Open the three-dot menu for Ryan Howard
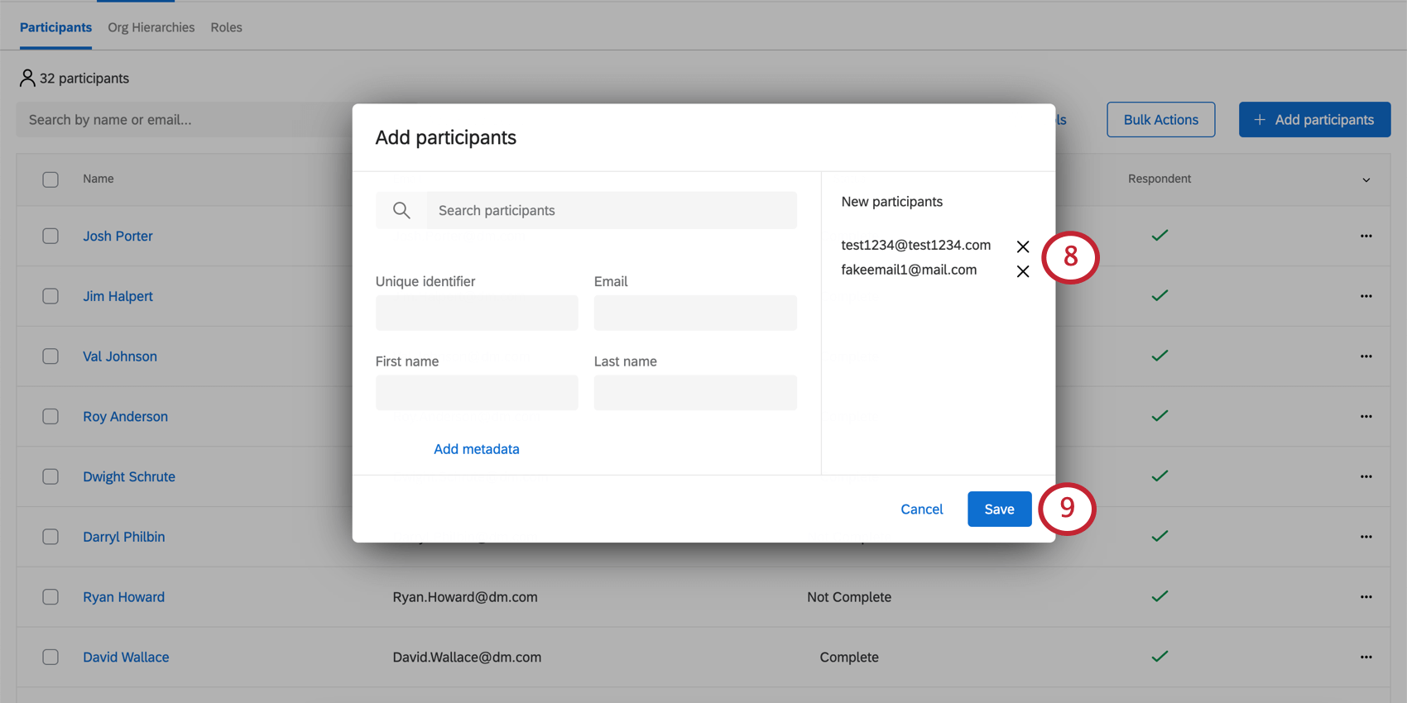Image resolution: width=1407 pixels, height=703 pixels. pos(1366,596)
